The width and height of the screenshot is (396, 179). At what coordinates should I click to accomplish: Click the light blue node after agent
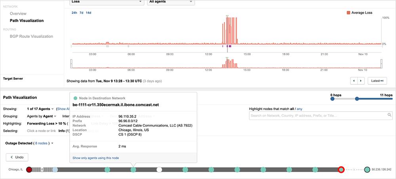click(55, 170)
